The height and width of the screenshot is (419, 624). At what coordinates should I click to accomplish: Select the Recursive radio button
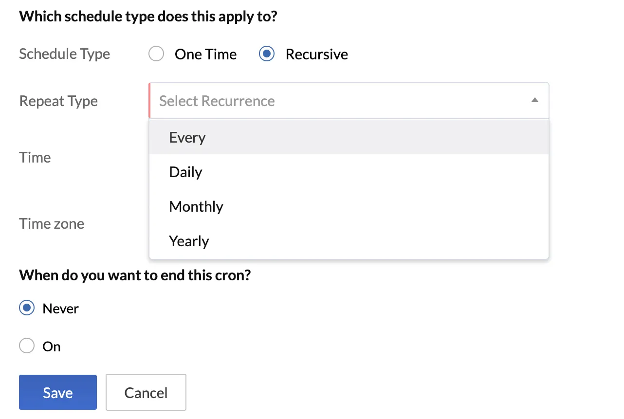[267, 54]
